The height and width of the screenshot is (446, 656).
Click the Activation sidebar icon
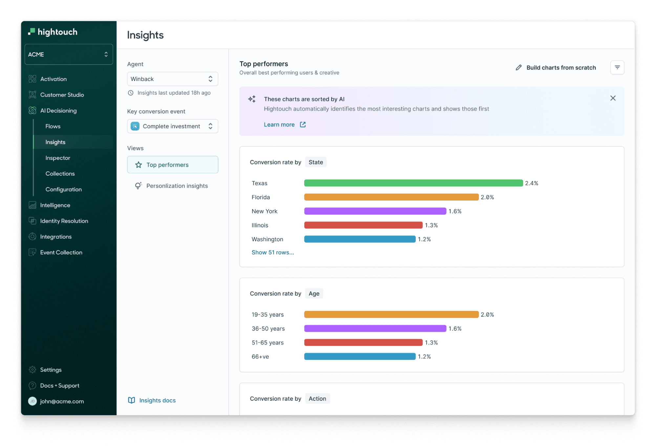pos(32,79)
